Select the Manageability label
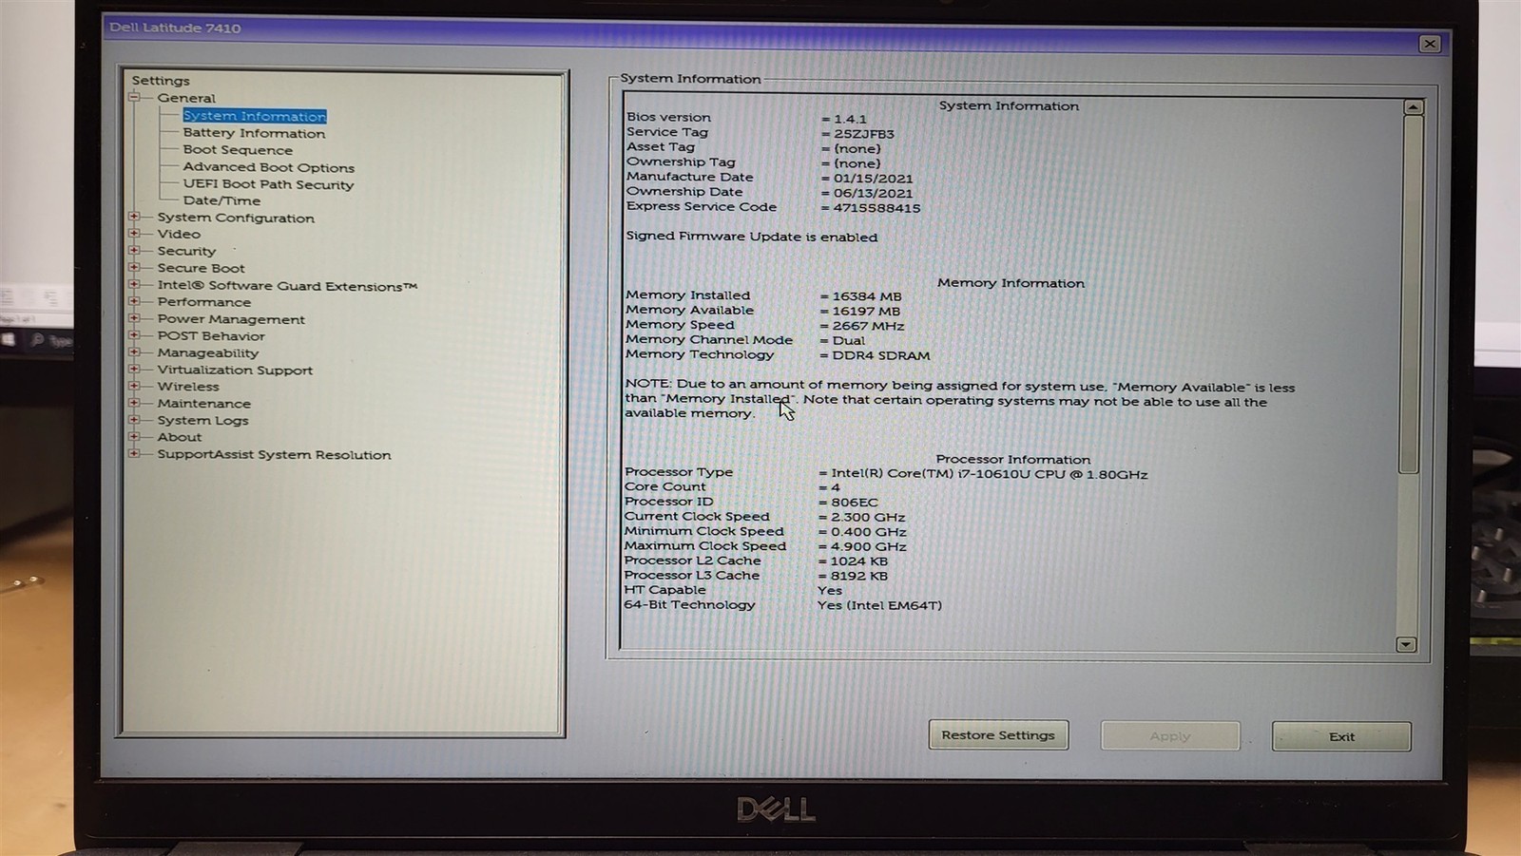The image size is (1521, 856). 208,352
